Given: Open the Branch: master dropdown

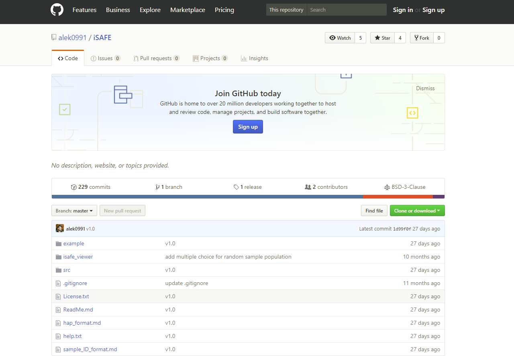Looking at the screenshot, I should pyautogui.click(x=74, y=210).
